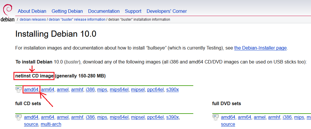Viewport: 311px width, 129px height.
Task: Download netinst mips image
Action: (102, 90)
